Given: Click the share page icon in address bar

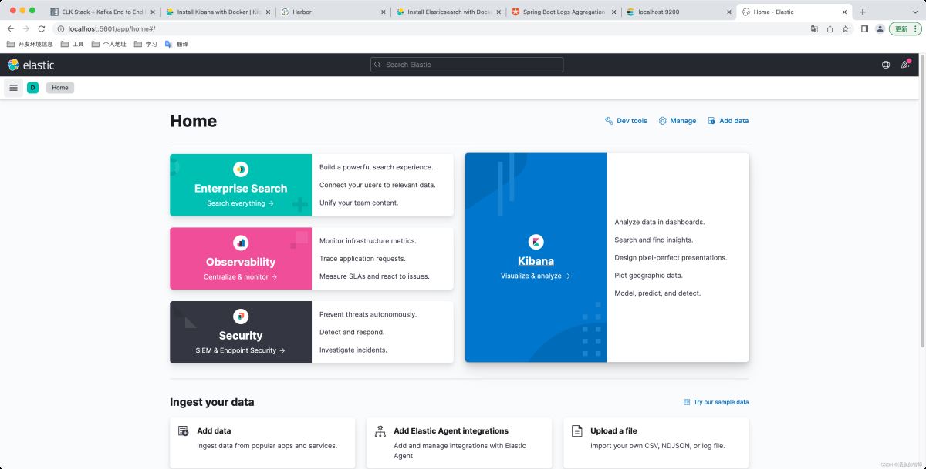Looking at the screenshot, I should tap(830, 28).
